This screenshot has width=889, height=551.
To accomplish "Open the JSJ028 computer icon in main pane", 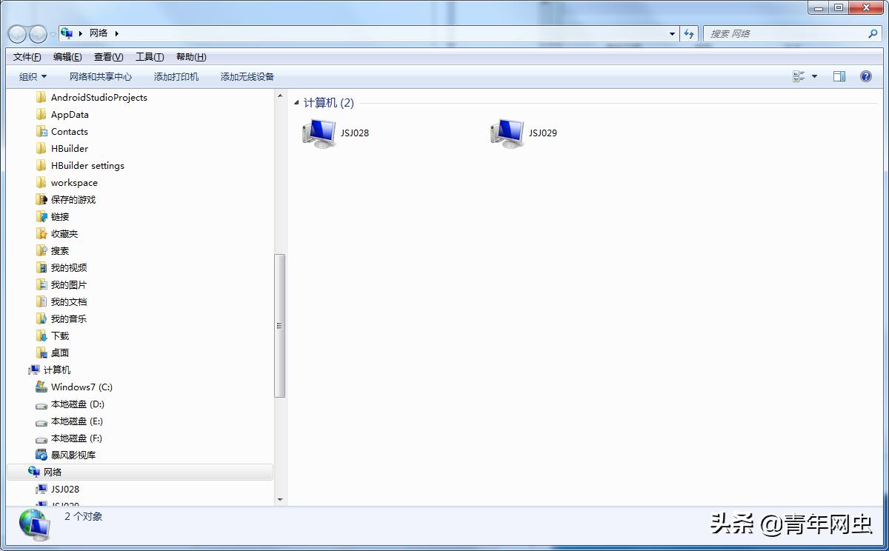I will pos(320,133).
